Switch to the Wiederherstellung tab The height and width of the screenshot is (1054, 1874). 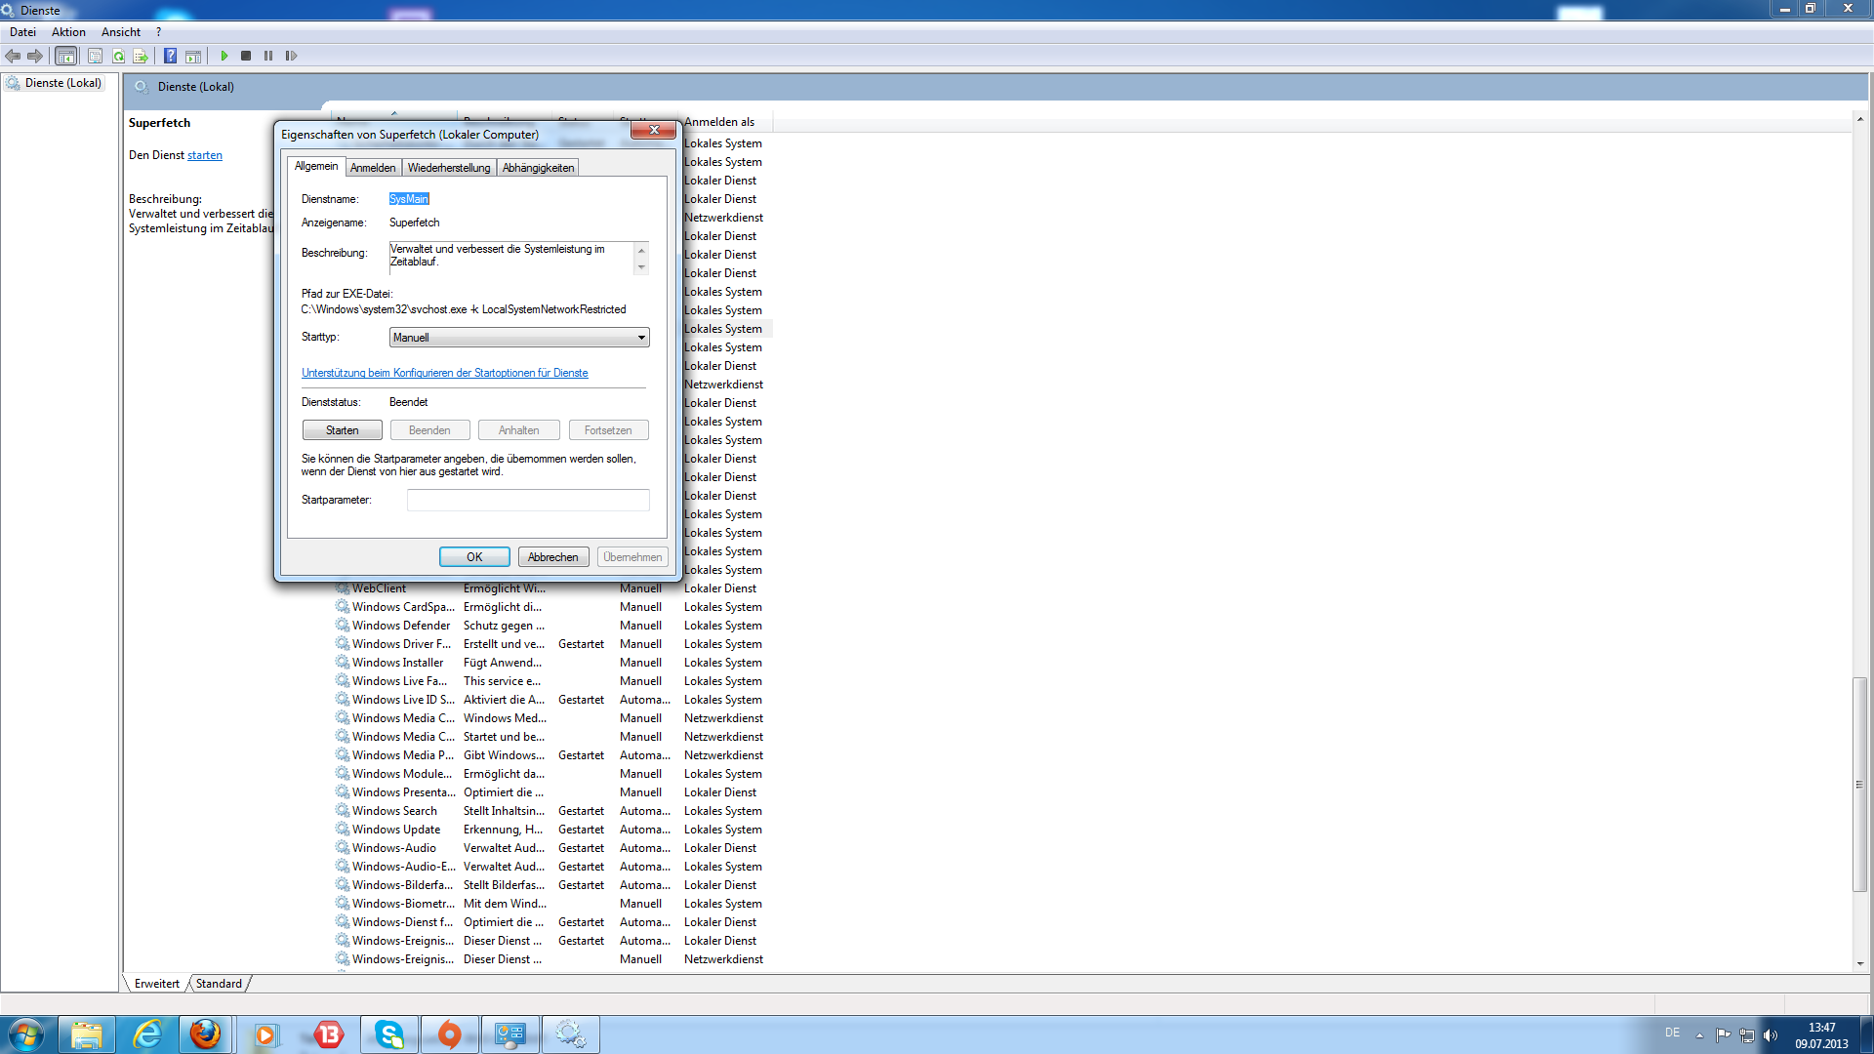coord(449,168)
